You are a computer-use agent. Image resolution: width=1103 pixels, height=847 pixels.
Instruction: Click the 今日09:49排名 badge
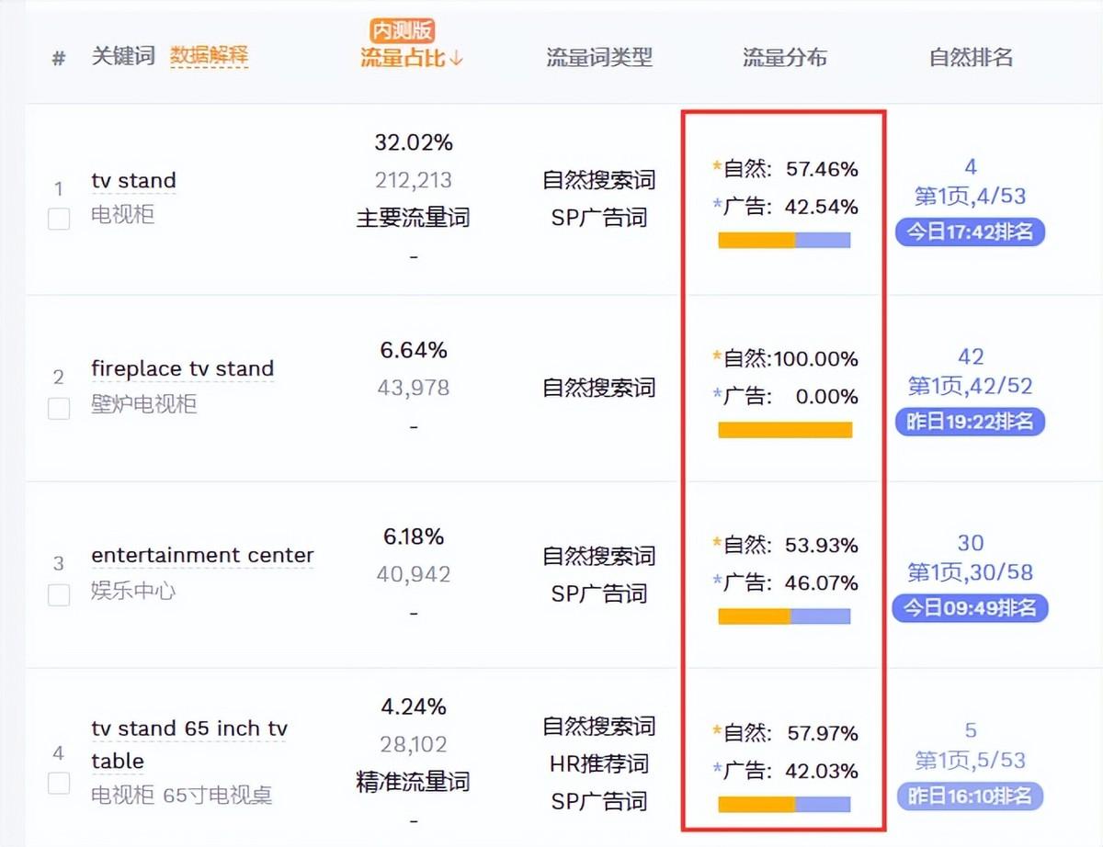(x=970, y=608)
